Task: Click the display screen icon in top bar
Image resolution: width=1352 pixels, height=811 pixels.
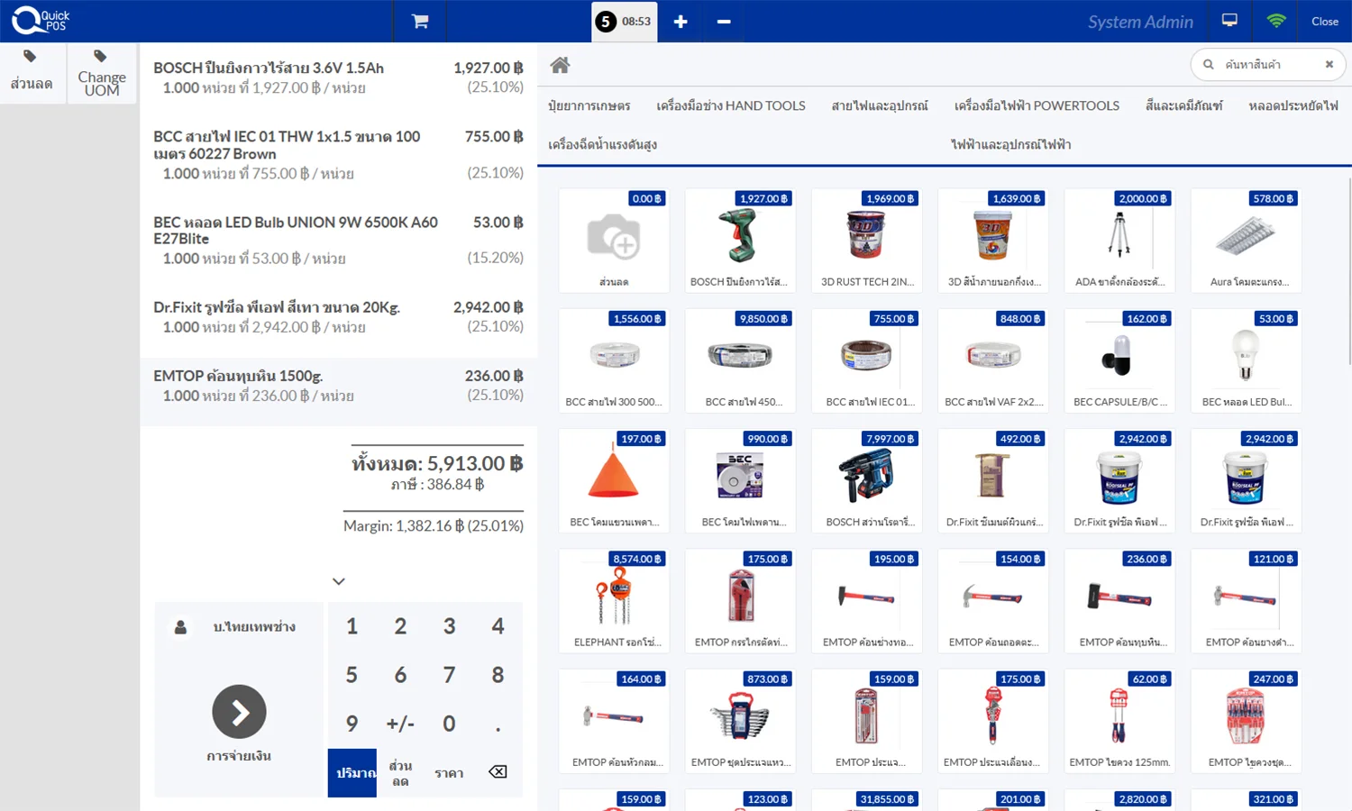Action: tap(1229, 20)
